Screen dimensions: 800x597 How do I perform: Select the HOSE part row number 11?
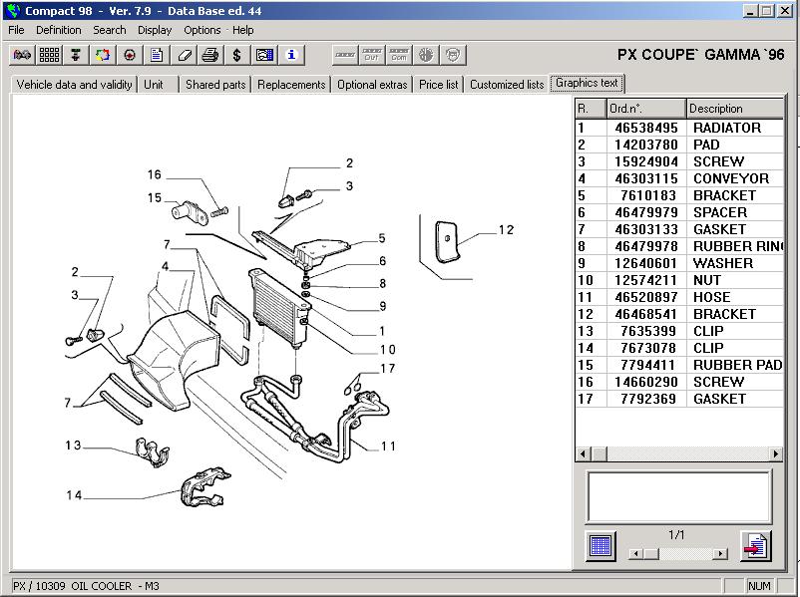678,297
